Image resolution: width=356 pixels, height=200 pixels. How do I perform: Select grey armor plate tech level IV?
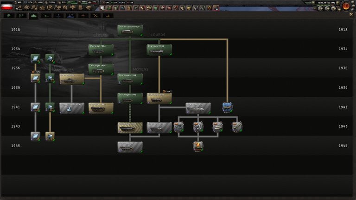(x=35, y=137)
